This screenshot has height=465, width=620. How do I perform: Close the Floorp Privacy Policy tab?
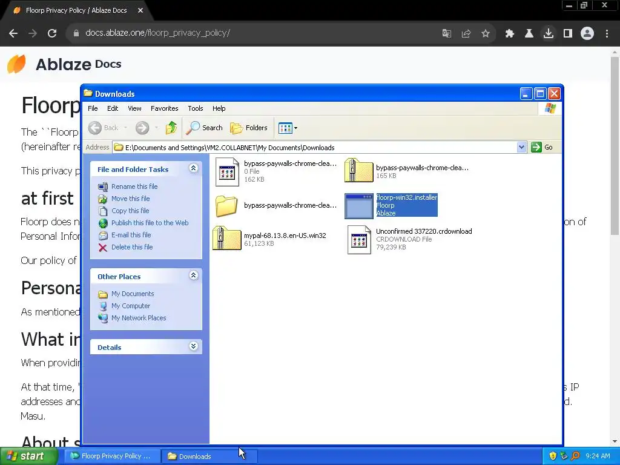pos(140,10)
